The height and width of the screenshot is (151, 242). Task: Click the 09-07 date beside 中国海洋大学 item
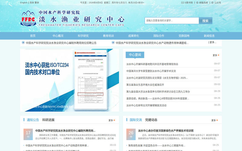(217, 71)
